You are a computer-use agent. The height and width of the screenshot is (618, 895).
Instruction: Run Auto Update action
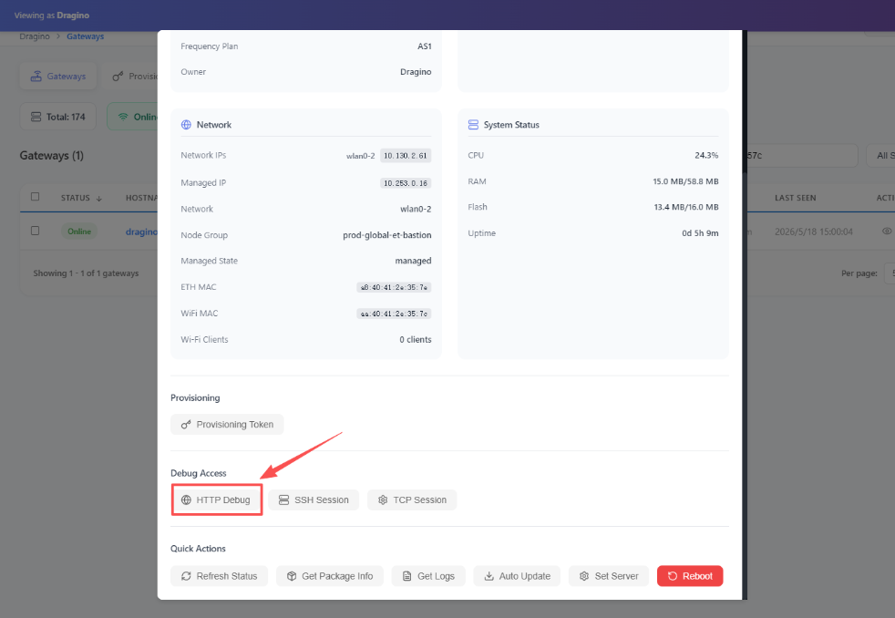(x=517, y=576)
